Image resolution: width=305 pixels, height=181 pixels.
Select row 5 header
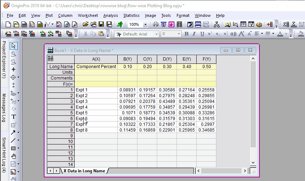pos(61,113)
